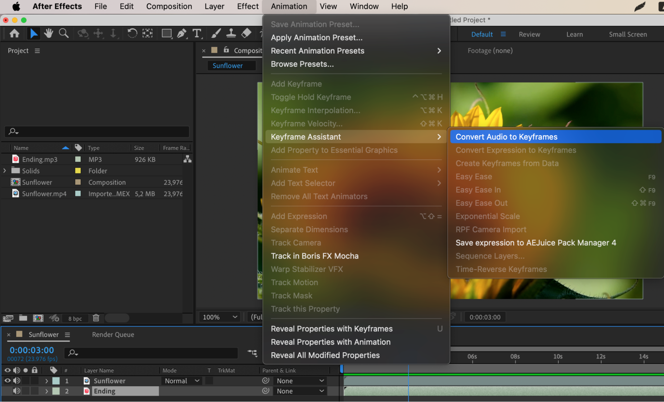The height and width of the screenshot is (402, 664).
Task: Delete selected project item with trash icon
Action: click(96, 318)
